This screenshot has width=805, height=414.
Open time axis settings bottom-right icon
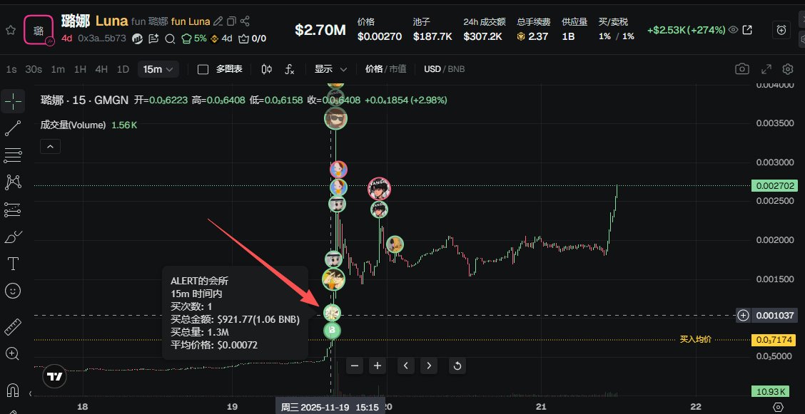tap(779, 407)
